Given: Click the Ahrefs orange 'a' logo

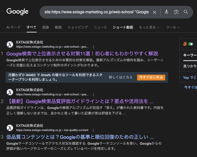Looking at the screenshot, I should pyautogui.click(x=185, y=44).
